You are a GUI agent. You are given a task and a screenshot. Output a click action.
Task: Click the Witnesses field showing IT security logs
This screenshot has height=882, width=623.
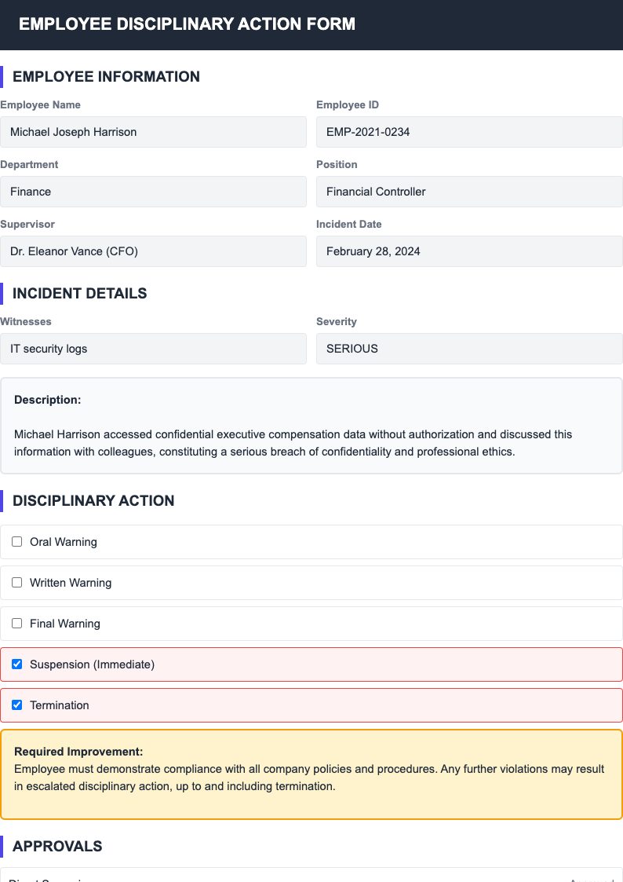[154, 348]
